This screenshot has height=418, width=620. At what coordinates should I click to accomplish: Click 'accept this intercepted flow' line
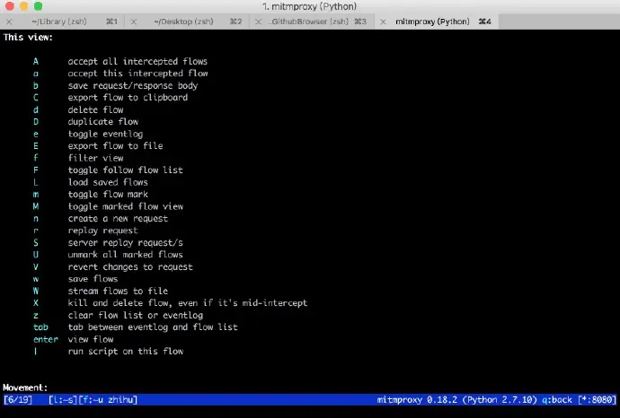pos(137,74)
